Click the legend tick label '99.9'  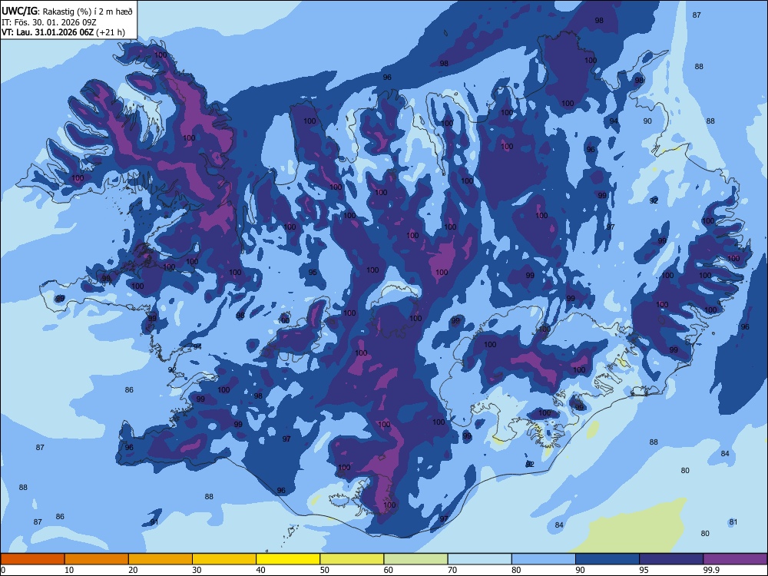712,570
